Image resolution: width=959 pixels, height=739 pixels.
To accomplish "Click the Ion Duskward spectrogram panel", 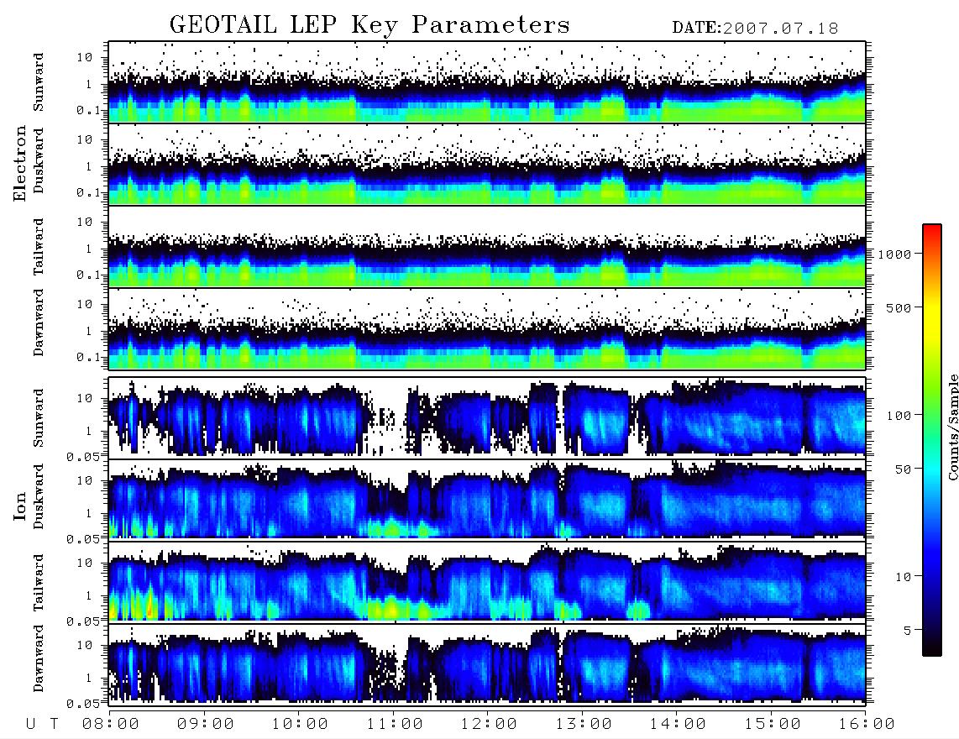I will pyautogui.click(x=487, y=500).
